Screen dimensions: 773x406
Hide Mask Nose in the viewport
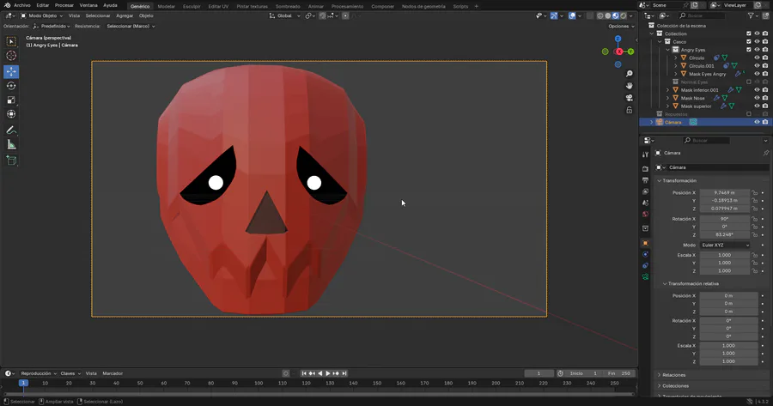(757, 98)
